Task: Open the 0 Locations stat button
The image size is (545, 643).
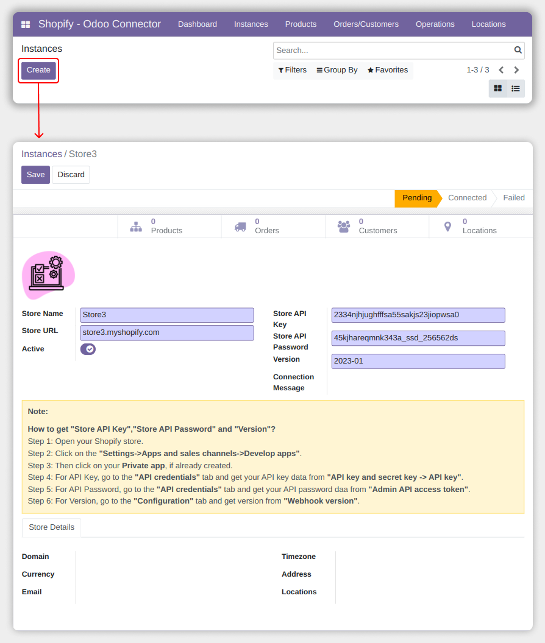Action: point(481,227)
